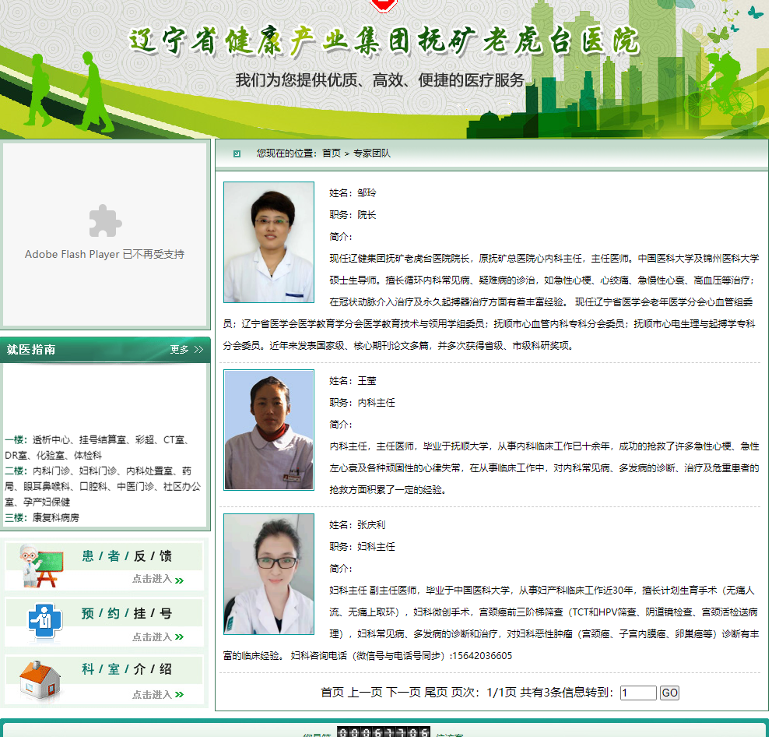
Task: Click slogan 我们为您提供优质、高效、便捷的医疗服务
Action: click(x=380, y=80)
